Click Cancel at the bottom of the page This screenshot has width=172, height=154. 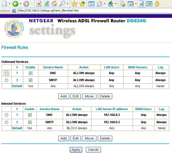pos(93,150)
